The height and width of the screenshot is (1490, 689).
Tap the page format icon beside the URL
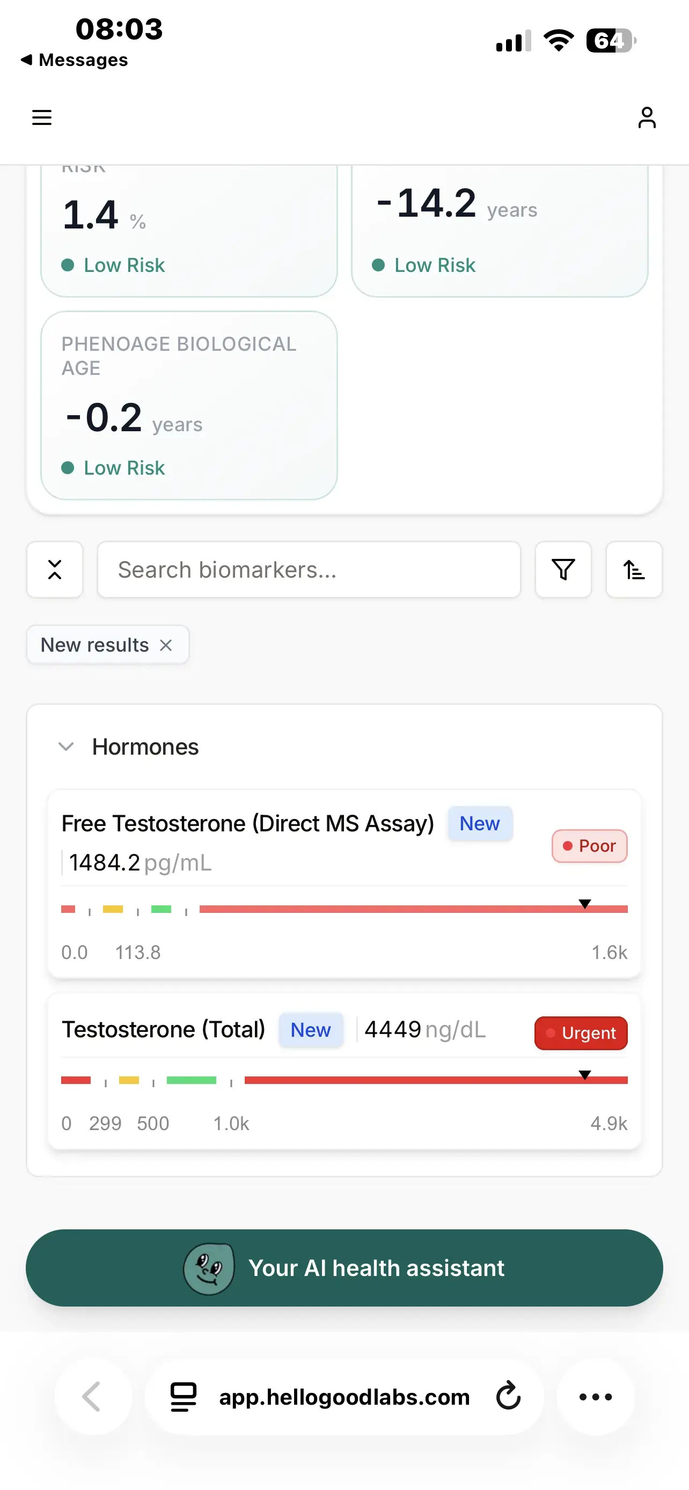[184, 1396]
